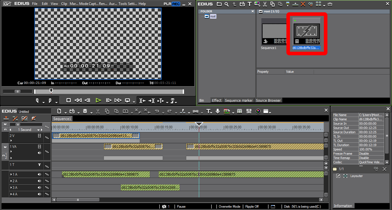Switch to the Source Browser tab
This screenshot has width=392, height=210.
pos(268,100)
